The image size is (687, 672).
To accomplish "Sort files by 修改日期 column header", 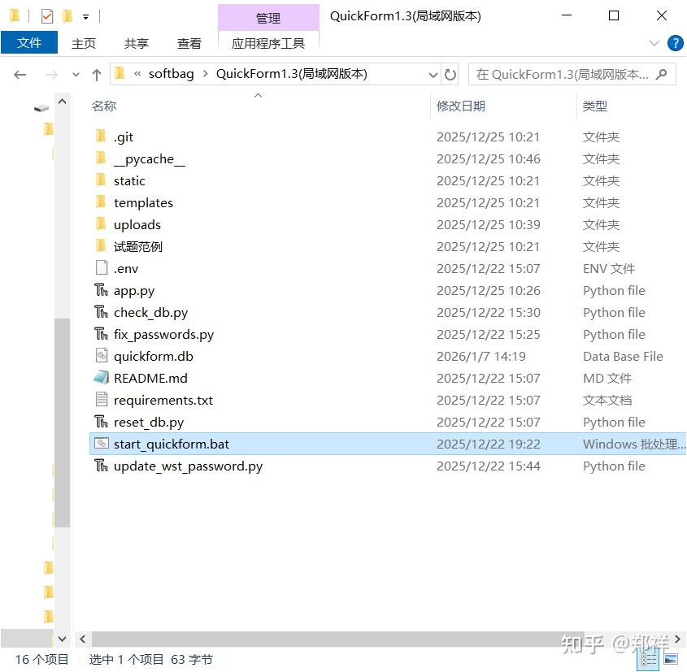I will (x=460, y=106).
